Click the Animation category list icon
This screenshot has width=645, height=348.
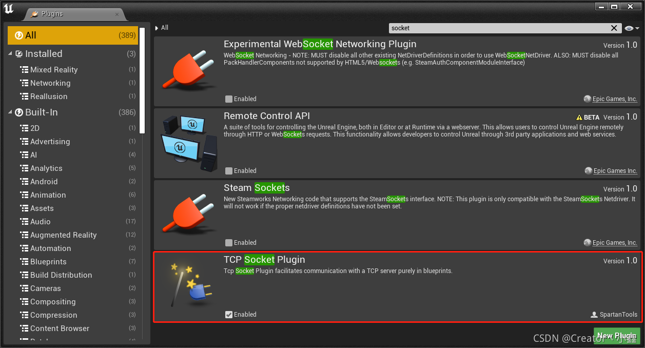24,195
